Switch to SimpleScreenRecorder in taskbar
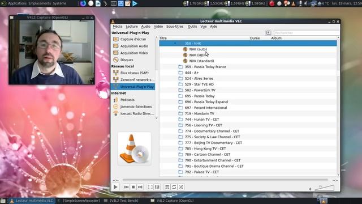The height and width of the screenshot is (204, 362). pos(79,201)
